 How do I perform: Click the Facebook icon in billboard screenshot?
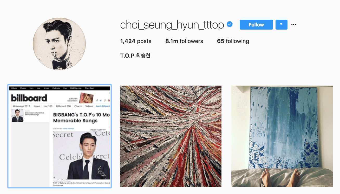coord(97,100)
